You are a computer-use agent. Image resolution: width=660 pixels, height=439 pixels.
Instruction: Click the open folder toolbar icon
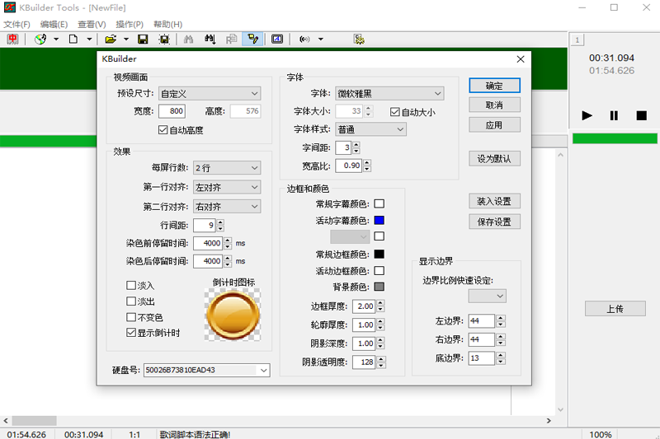click(110, 39)
